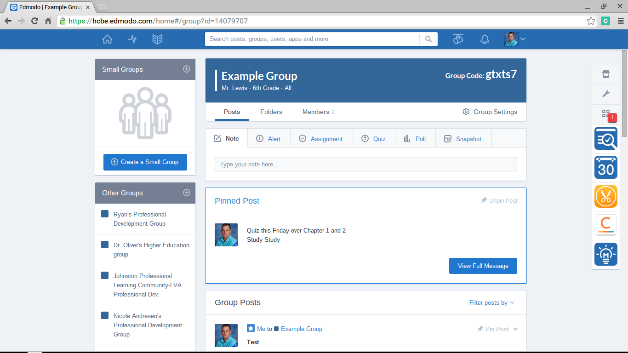Focus the Edmodo search box
Viewport: 628px width, 353px height.
[313, 39]
